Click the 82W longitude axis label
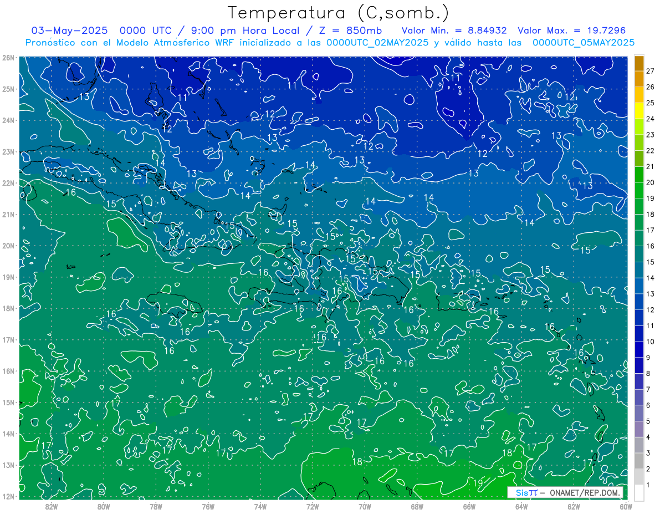This screenshot has width=665, height=514. (51, 506)
